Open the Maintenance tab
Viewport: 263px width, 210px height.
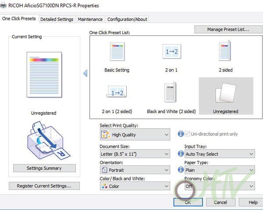point(90,19)
